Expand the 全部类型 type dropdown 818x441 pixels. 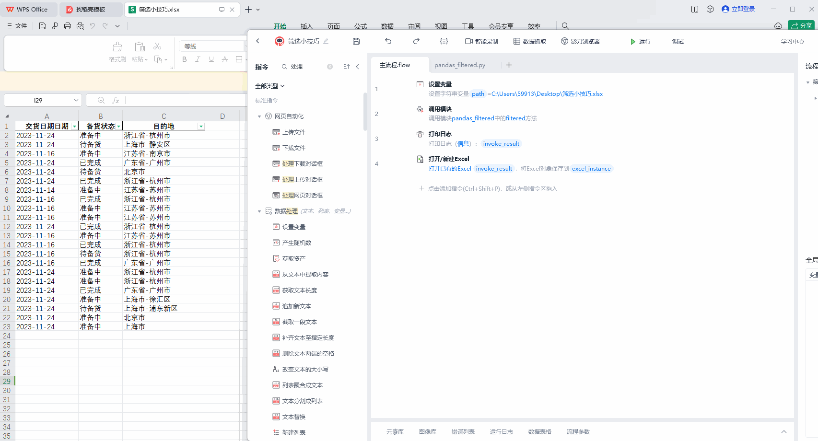270,86
